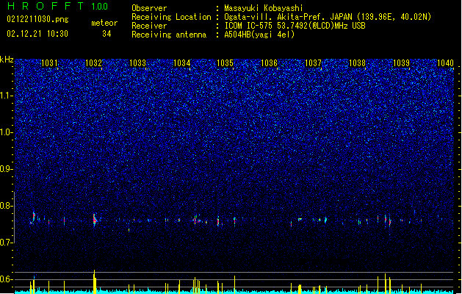Click the 1031 time marker
462x294 pixels.
[x=49, y=63]
